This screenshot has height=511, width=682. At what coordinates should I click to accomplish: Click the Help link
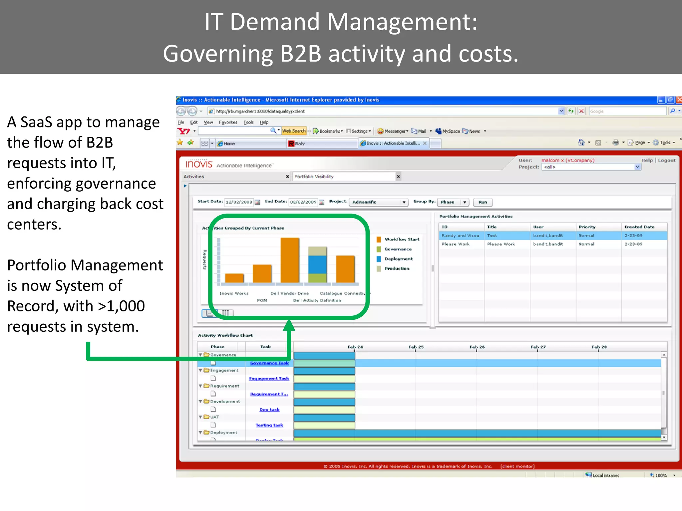pyautogui.click(x=647, y=160)
